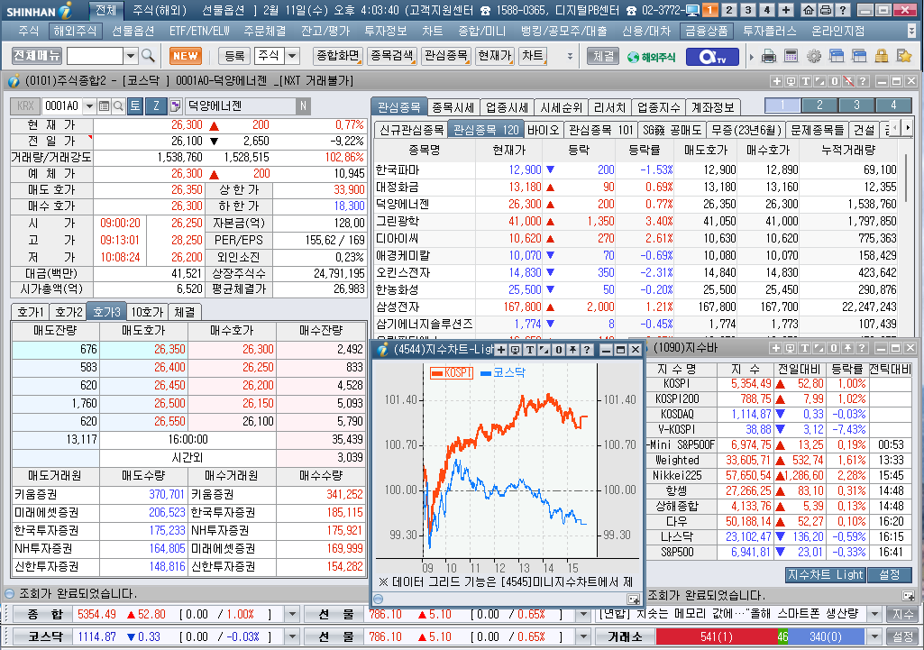Switch to the 10호가 tab
The image size is (924, 650).
(147, 312)
